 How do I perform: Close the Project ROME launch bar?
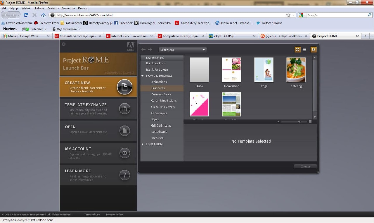point(64,44)
